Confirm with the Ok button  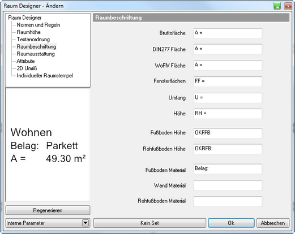pos(231,223)
